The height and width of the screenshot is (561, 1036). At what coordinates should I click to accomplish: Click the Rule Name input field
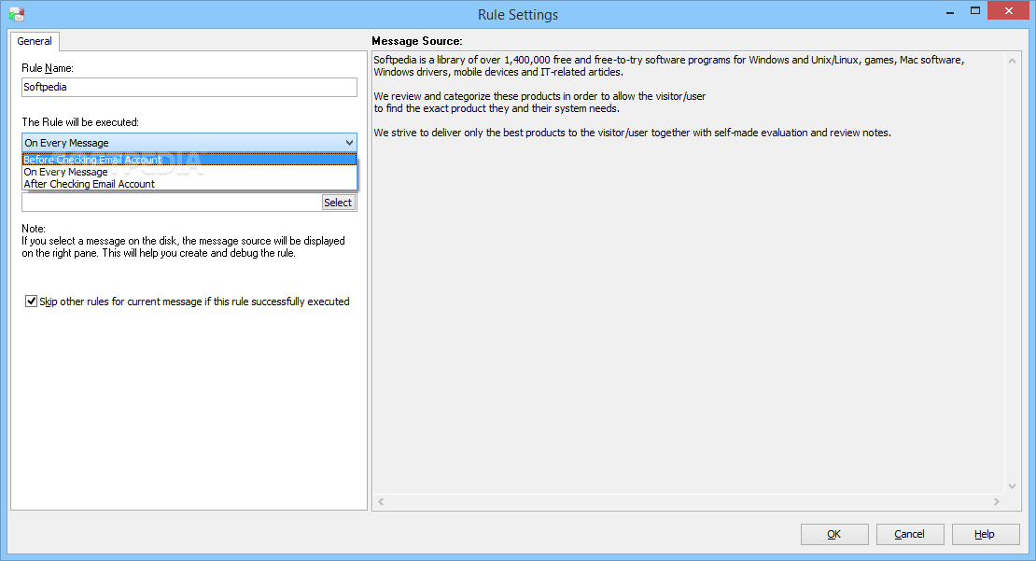[x=189, y=87]
